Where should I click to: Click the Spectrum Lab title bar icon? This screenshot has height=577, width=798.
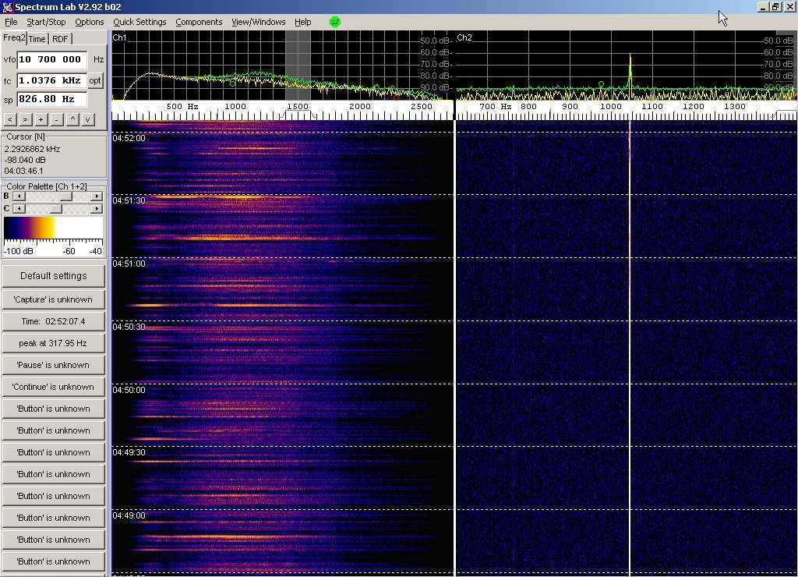[x=7, y=7]
